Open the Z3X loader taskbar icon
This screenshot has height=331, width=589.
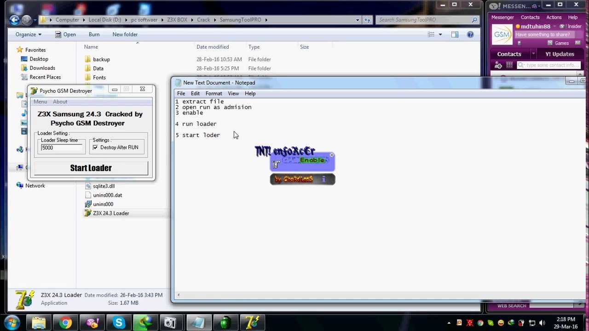point(251,323)
